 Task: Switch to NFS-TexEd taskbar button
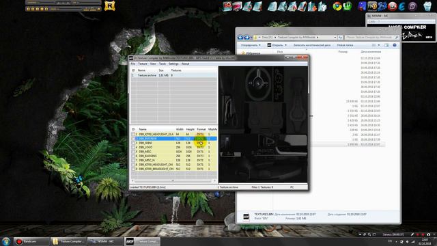142,241
